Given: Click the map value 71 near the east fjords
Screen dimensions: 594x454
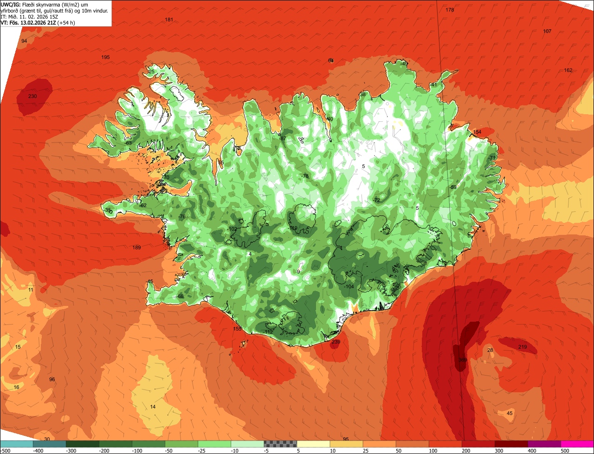Looking at the screenshot, I should tap(493, 158).
